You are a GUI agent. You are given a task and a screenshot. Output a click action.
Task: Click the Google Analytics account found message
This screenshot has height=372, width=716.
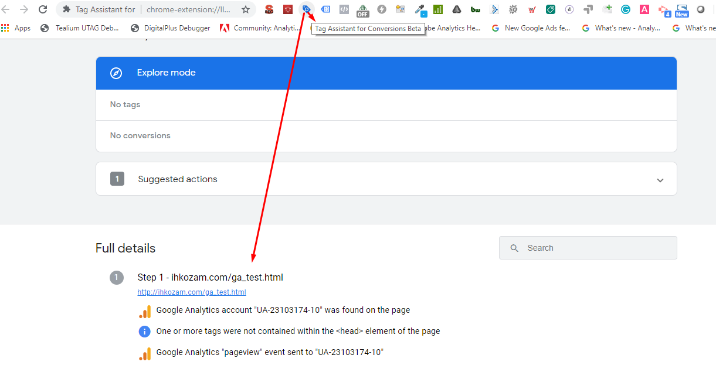[x=283, y=310]
